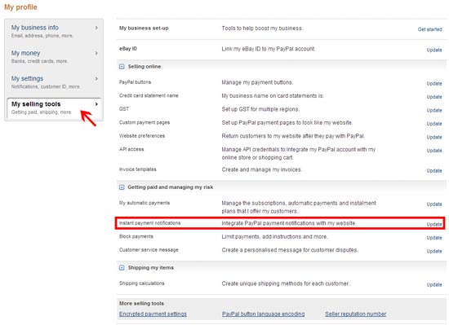Click chevron arrow beside My selling tools
The width and height of the screenshot is (449, 325).
coord(96,104)
